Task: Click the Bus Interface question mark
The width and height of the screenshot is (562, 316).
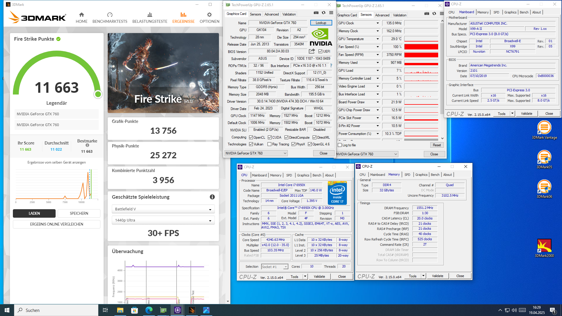Action: click(331, 66)
